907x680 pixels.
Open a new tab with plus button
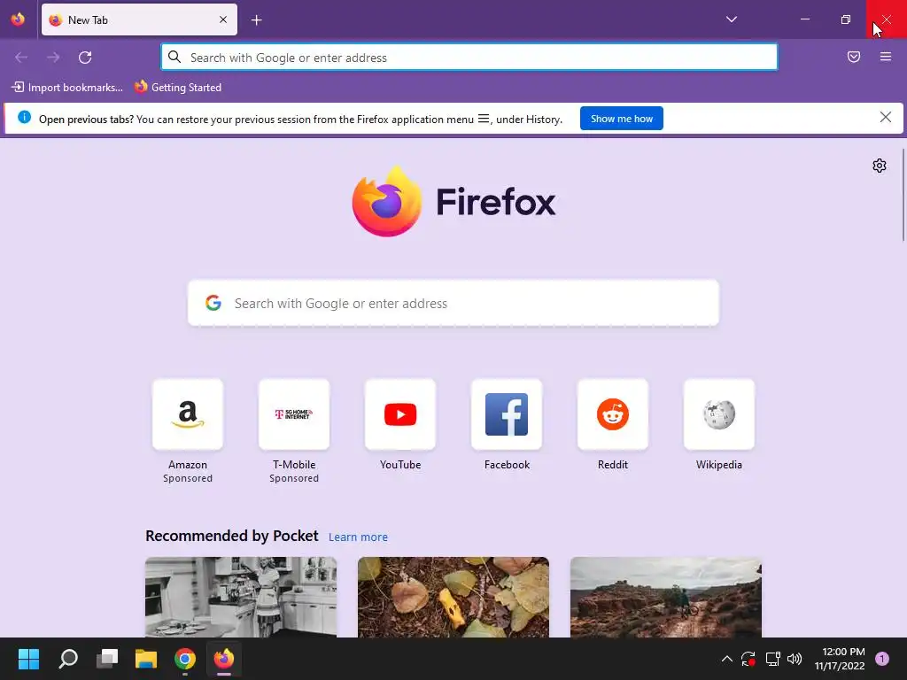[x=257, y=20]
